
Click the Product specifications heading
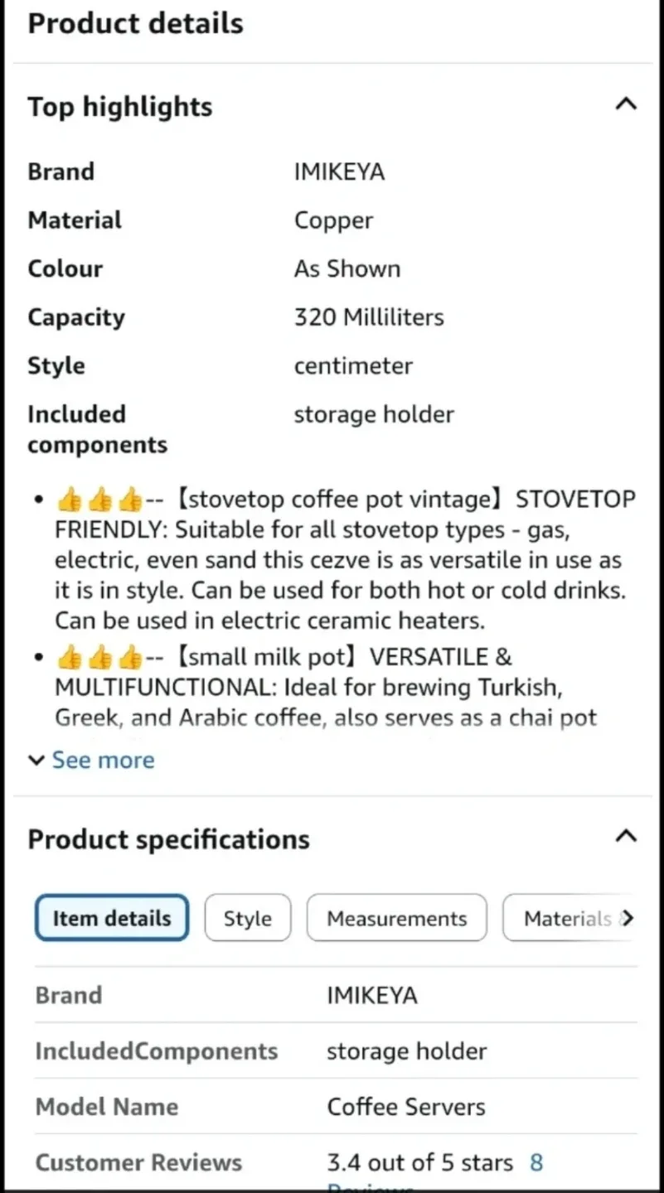pos(168,839)
